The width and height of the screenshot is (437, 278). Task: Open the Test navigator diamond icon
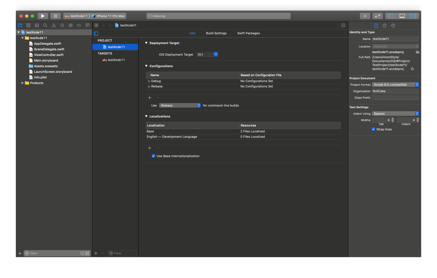62,25
